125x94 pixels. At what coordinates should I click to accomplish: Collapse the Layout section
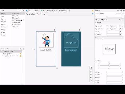(x=96, y=23)
